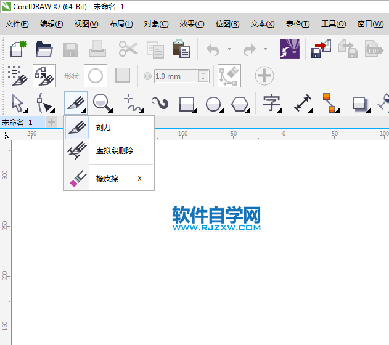This screenshot has width=389, height=345.
Task: Toggle the reduce nodes option icon
Action: (x=229, y=76)
